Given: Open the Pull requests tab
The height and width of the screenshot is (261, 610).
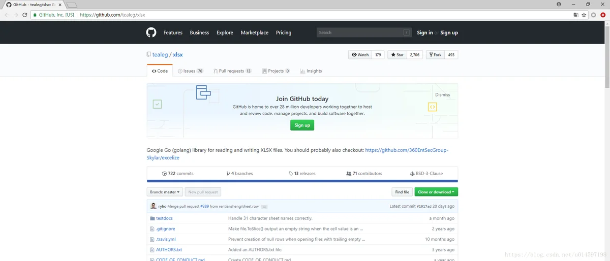Looking at the screenshot, I should 232,71.
